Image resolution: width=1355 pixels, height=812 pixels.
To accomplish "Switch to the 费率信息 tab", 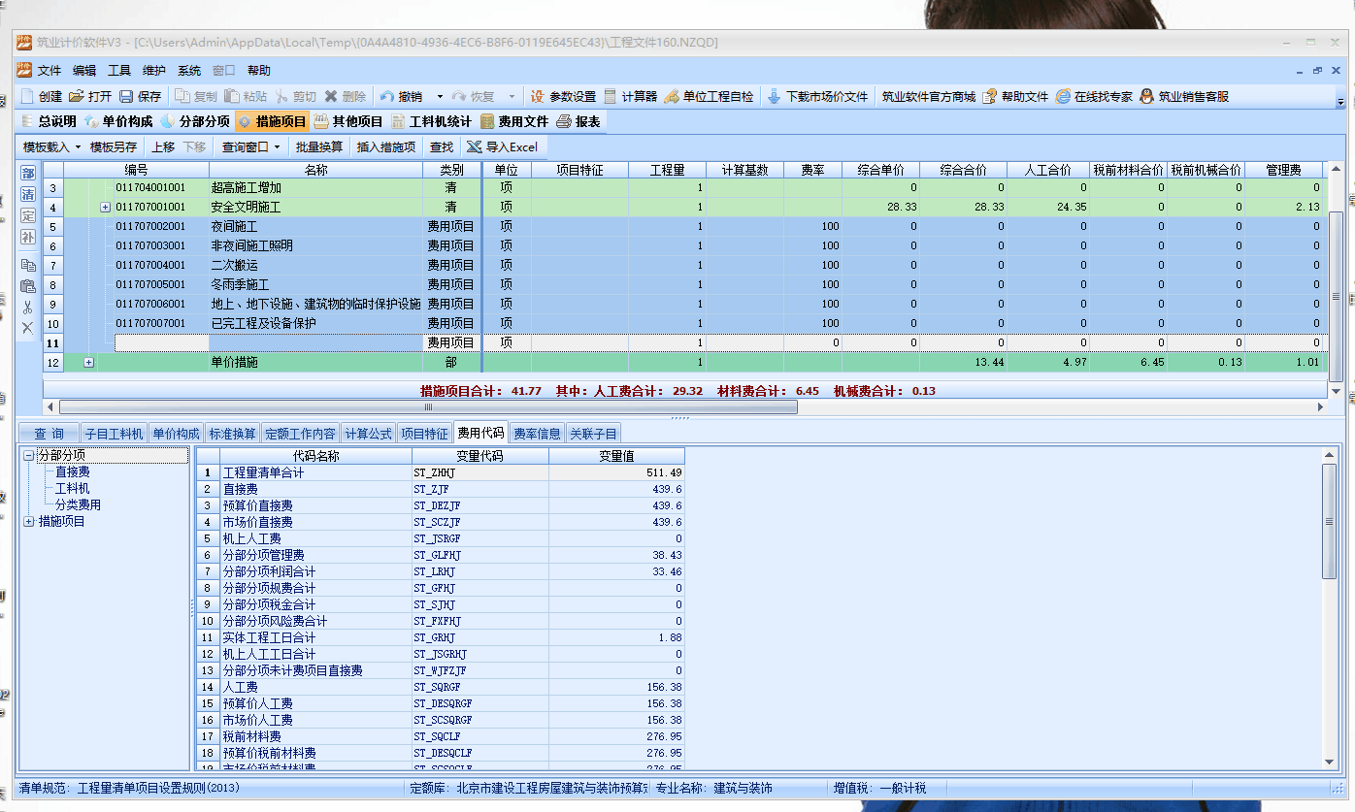I will (538, 434).
